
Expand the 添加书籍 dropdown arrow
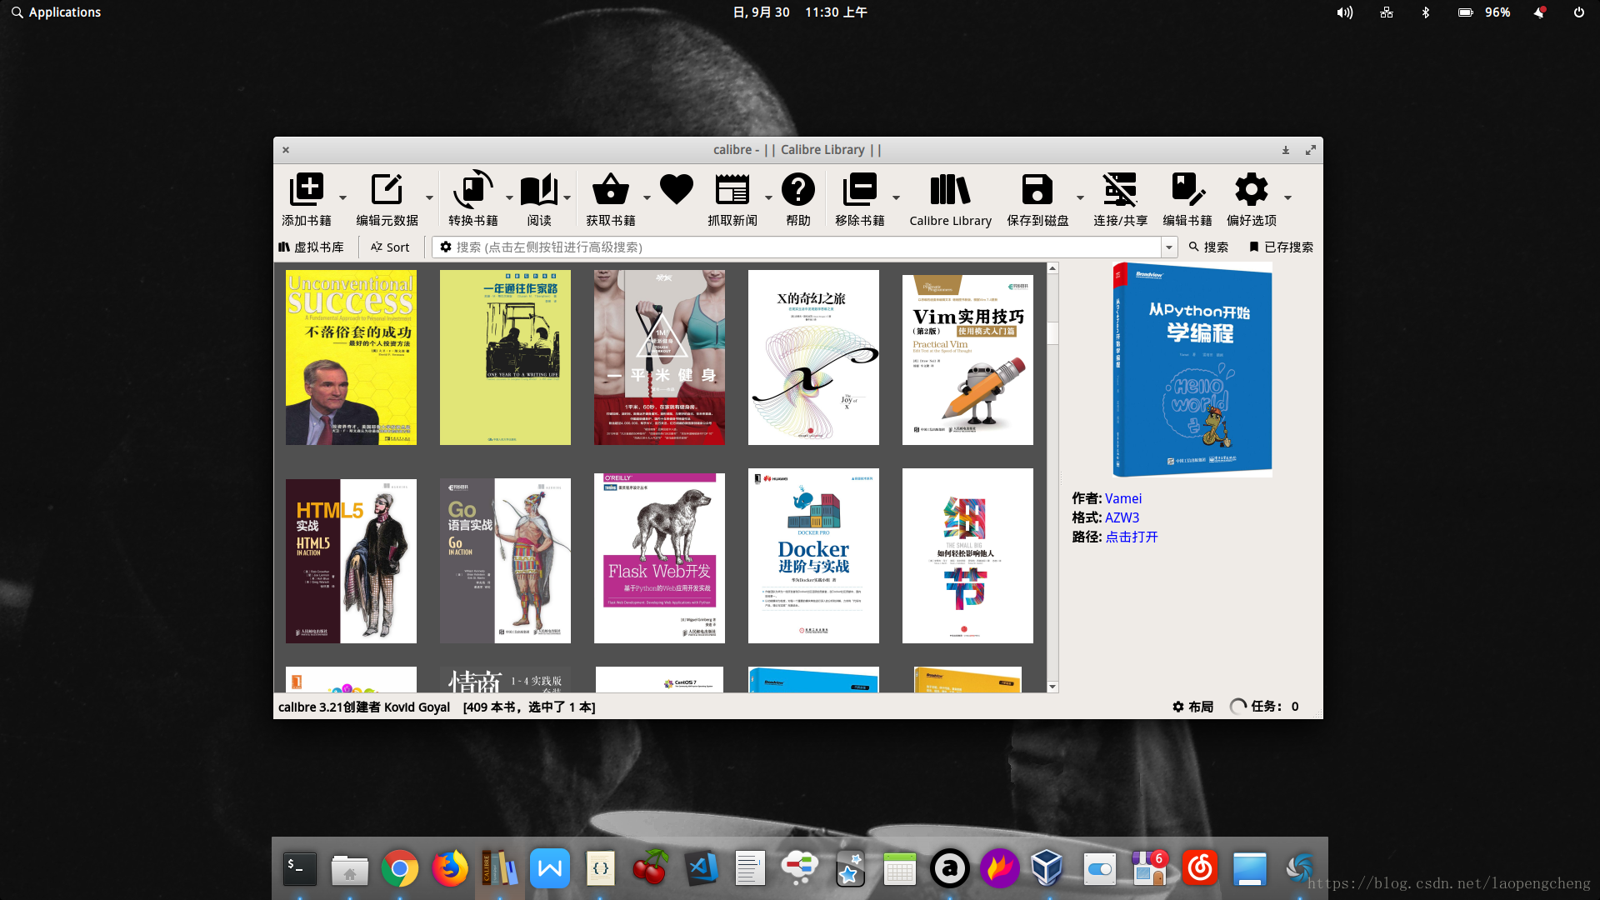click(x=342, y=198)
